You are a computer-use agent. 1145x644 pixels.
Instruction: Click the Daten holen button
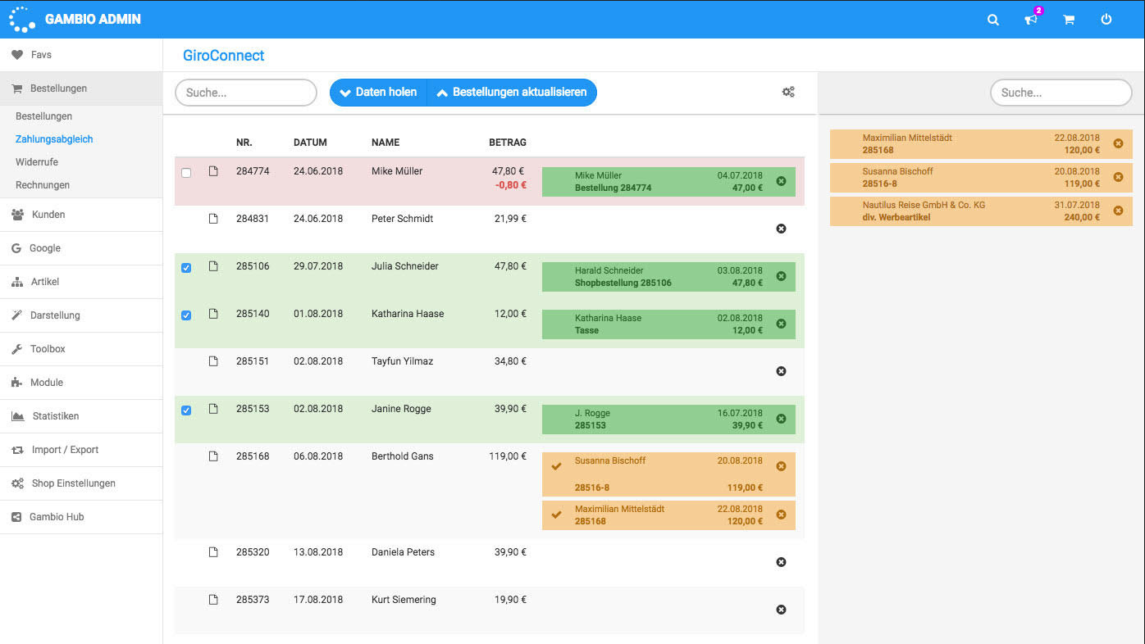(x=378, y=93)
